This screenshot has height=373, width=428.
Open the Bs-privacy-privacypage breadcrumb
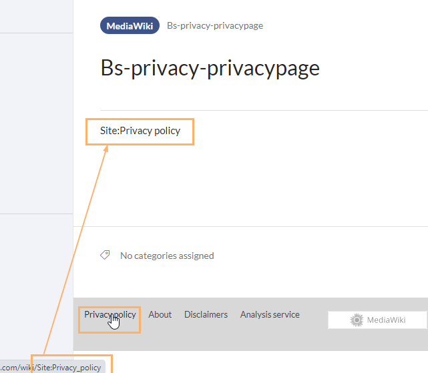point(215,25)
